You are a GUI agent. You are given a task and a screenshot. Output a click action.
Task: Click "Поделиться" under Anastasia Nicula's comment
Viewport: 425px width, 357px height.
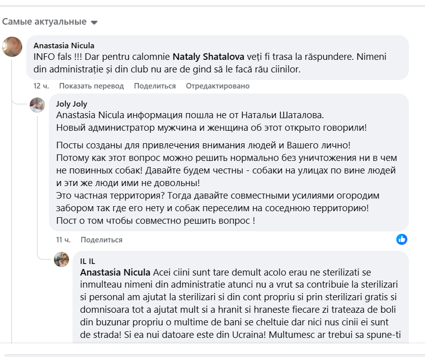click(155, 86)
